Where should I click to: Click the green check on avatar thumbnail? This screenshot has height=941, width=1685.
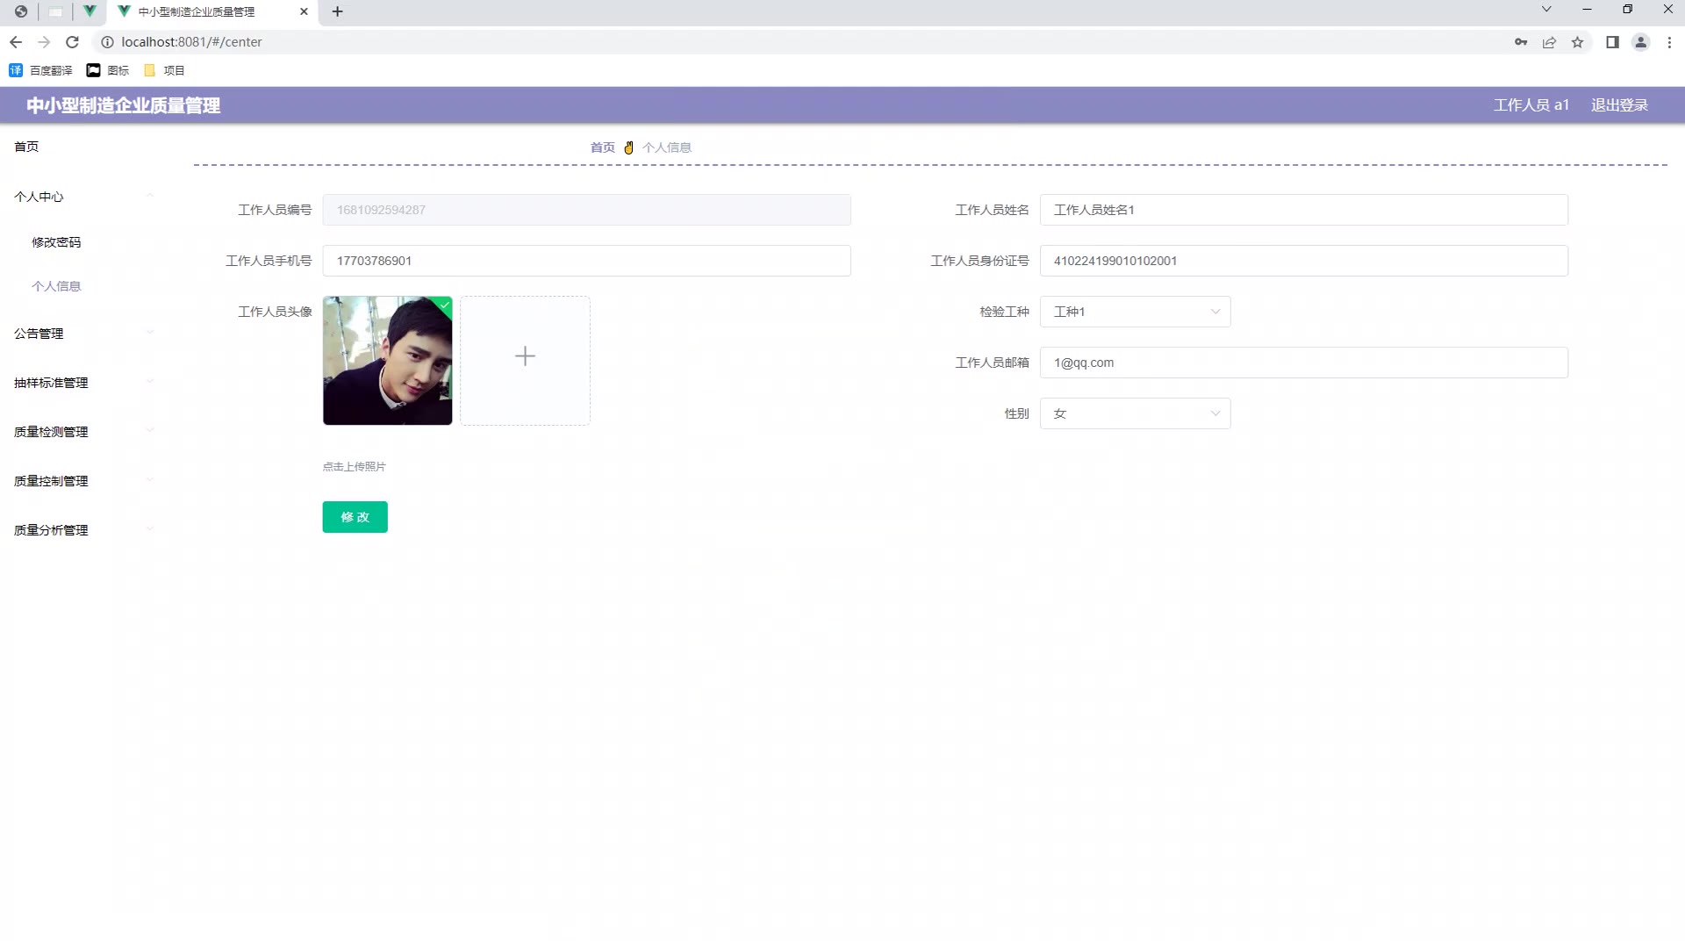pyautogui.click(x=445, y=305)
